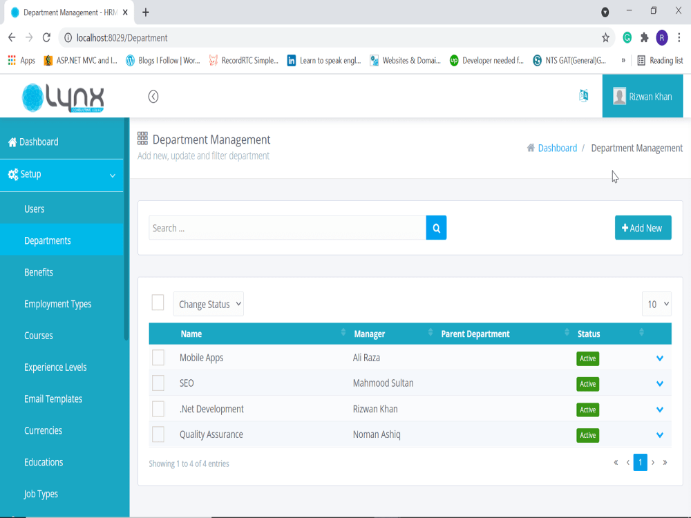The width and height of the screenshot is (691, 518).
Task: Open Educations in the sidebar
Action: [x=61, y=463]
